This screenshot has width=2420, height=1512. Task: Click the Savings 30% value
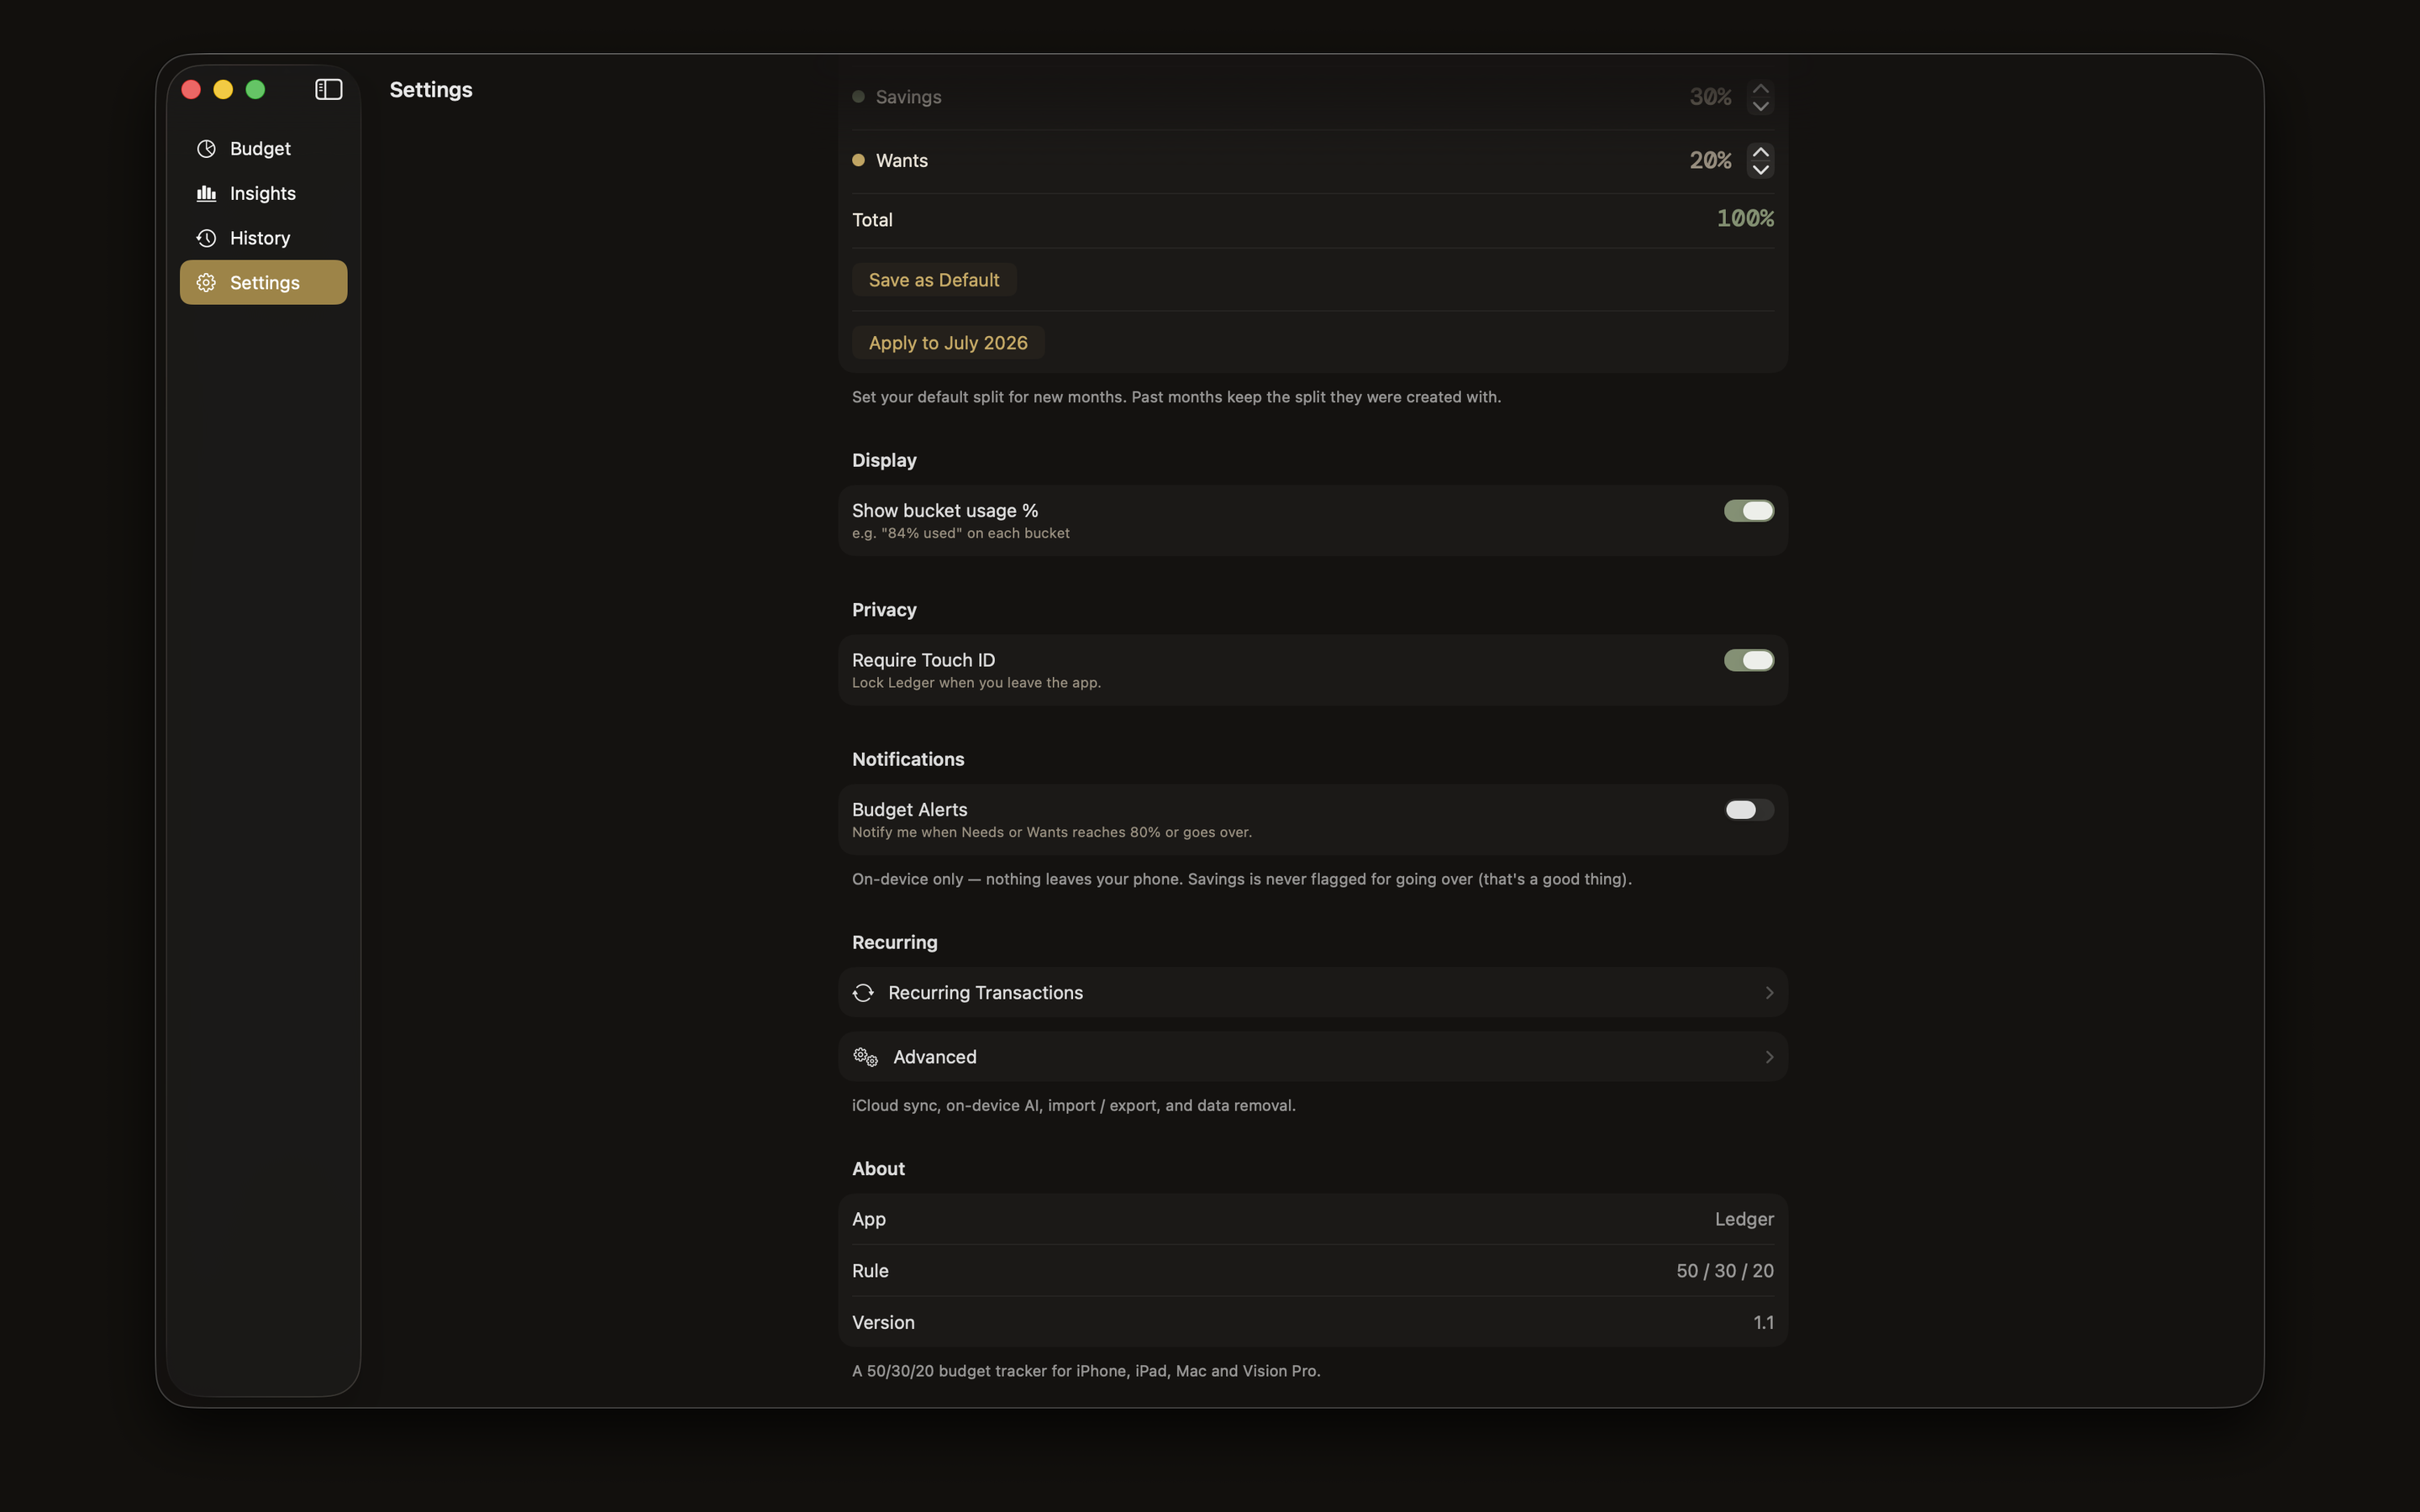[x=1709, y=97]
